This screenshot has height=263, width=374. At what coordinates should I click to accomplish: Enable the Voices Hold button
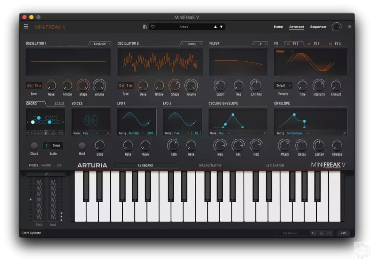(82, 145)
